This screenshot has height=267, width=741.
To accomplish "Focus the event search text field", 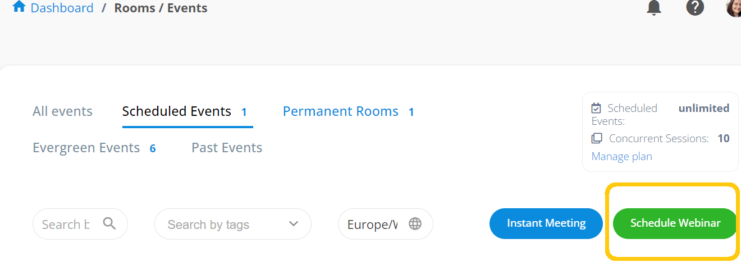I will (66, 224).
